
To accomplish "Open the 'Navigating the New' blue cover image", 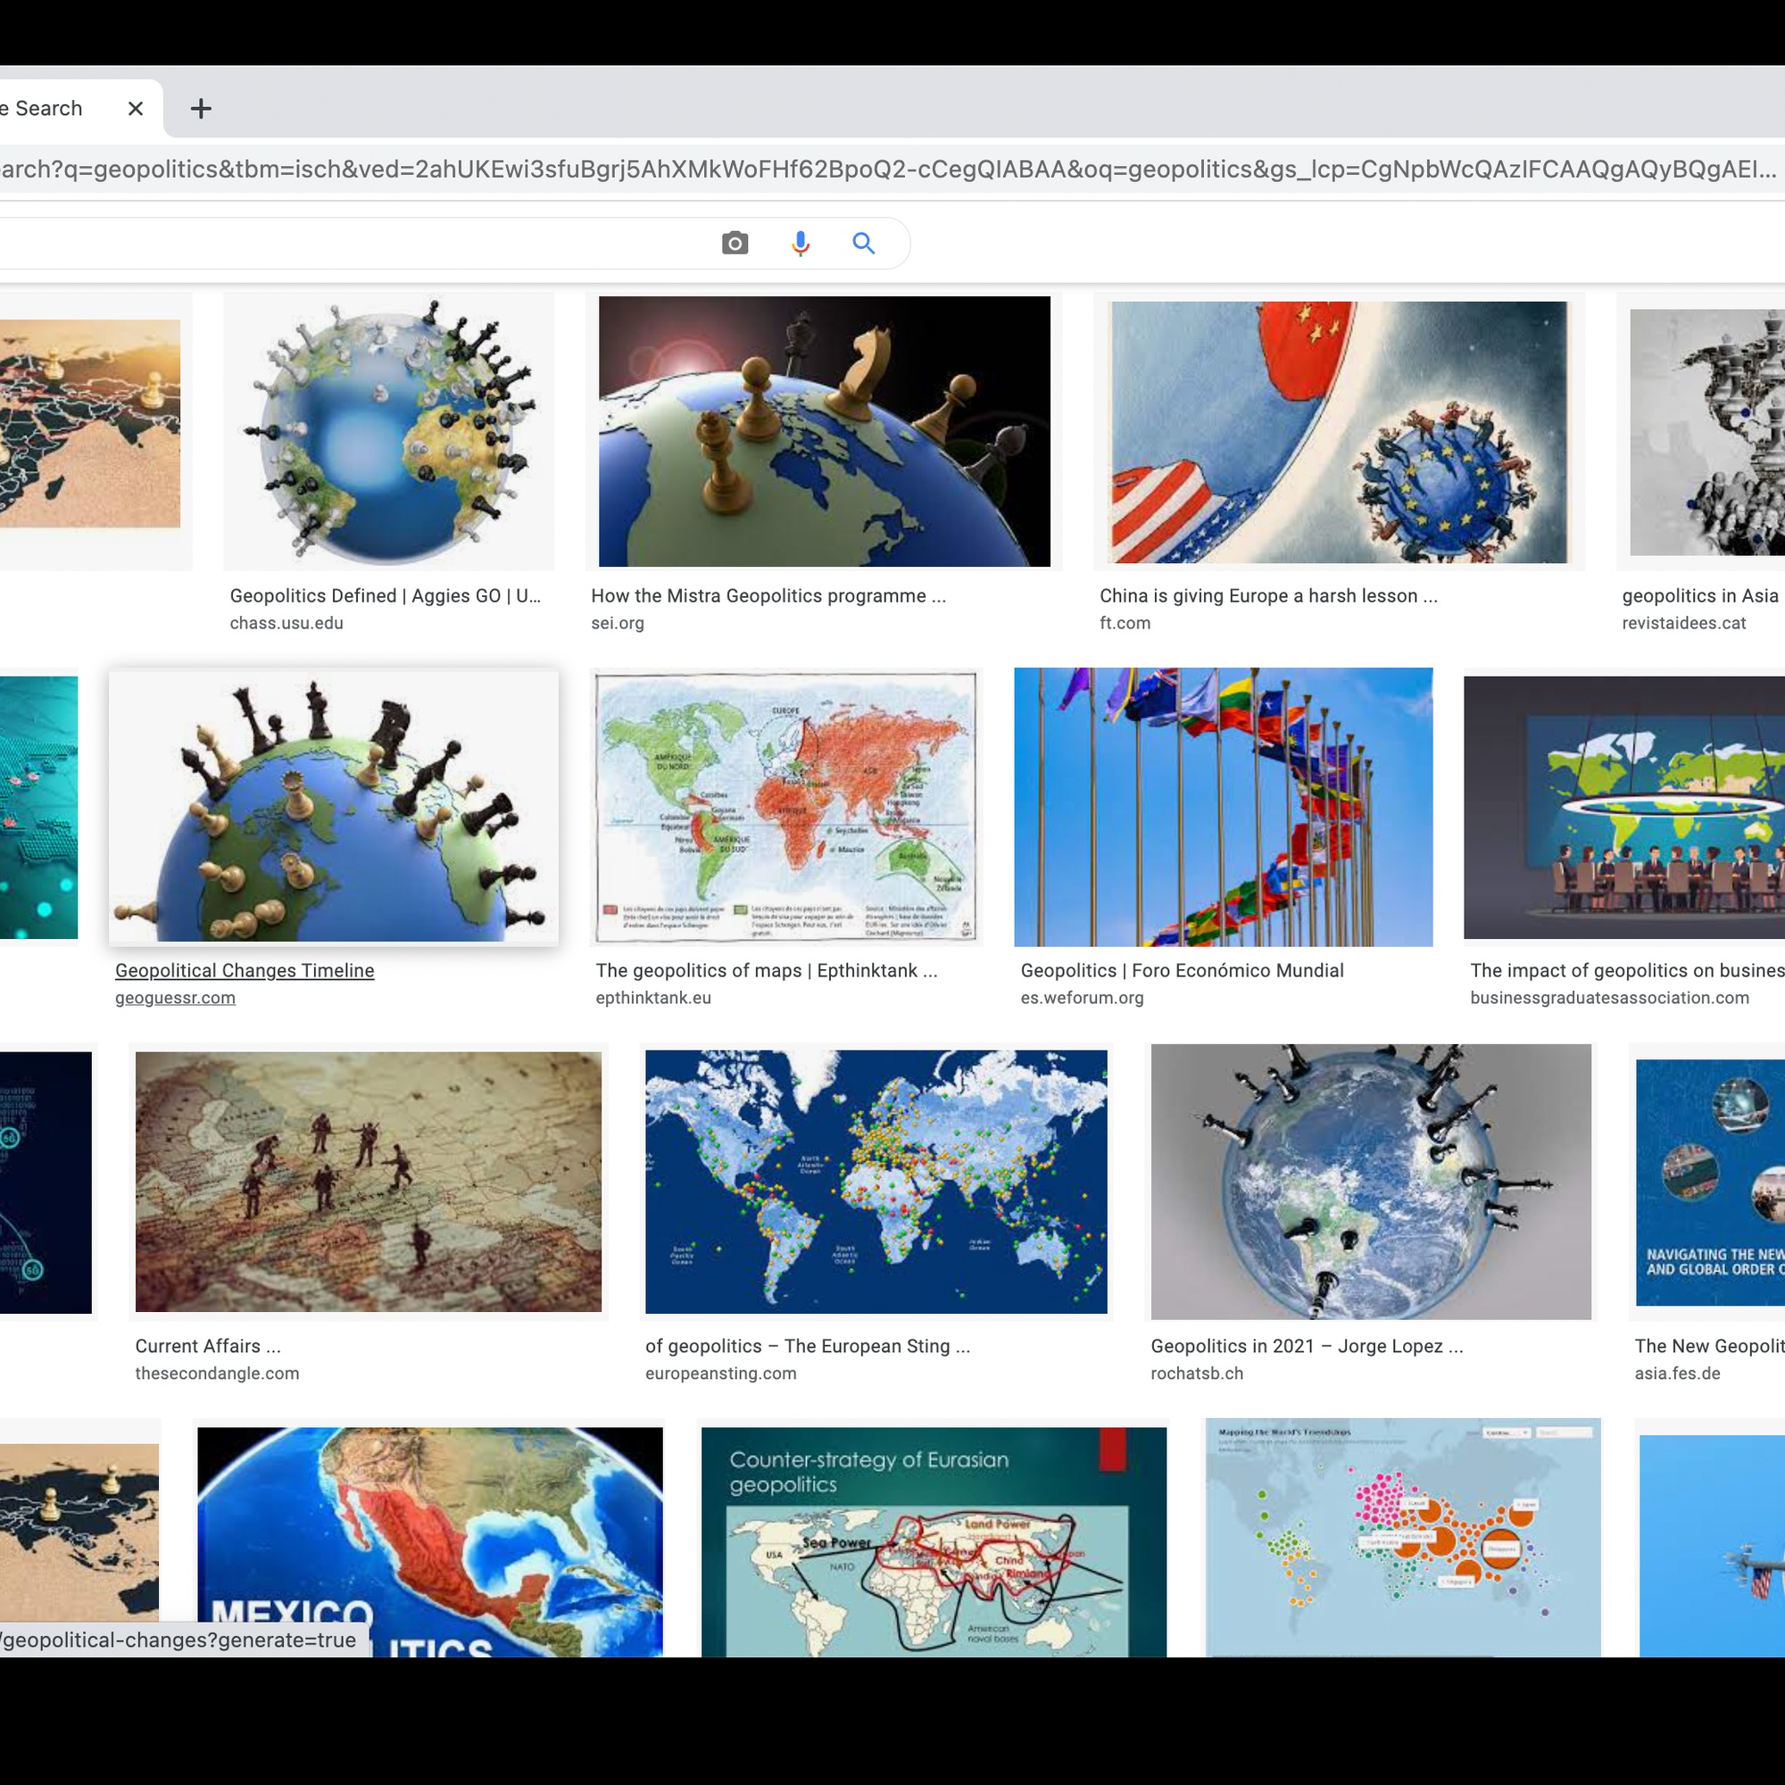I will 1710,1183.
